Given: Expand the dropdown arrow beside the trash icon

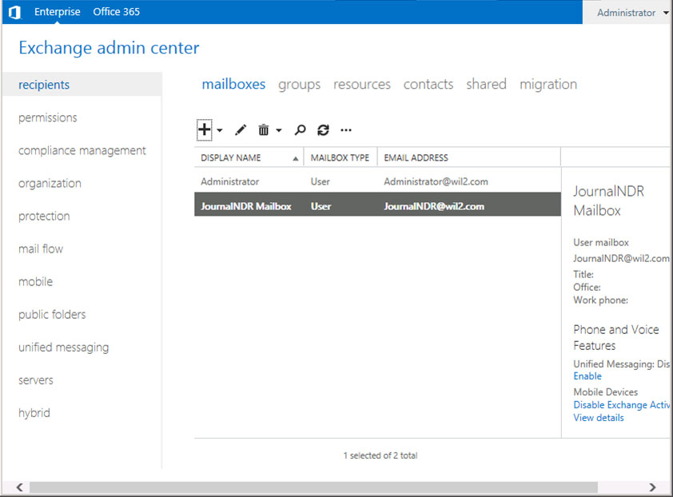Looking at the screenshot, I should click(x=279, y=130).
